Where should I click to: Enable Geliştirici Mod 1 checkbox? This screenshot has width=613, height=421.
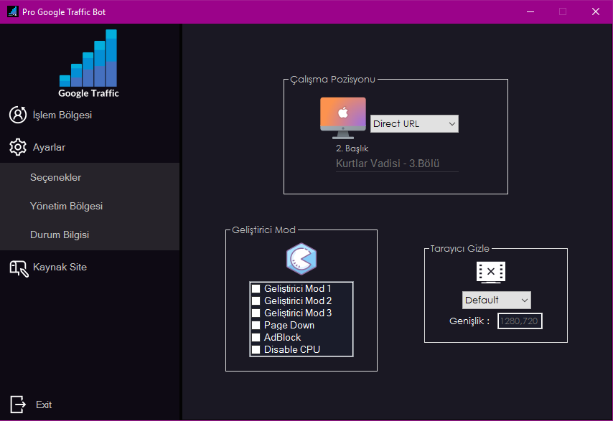[x=256, y=288]
